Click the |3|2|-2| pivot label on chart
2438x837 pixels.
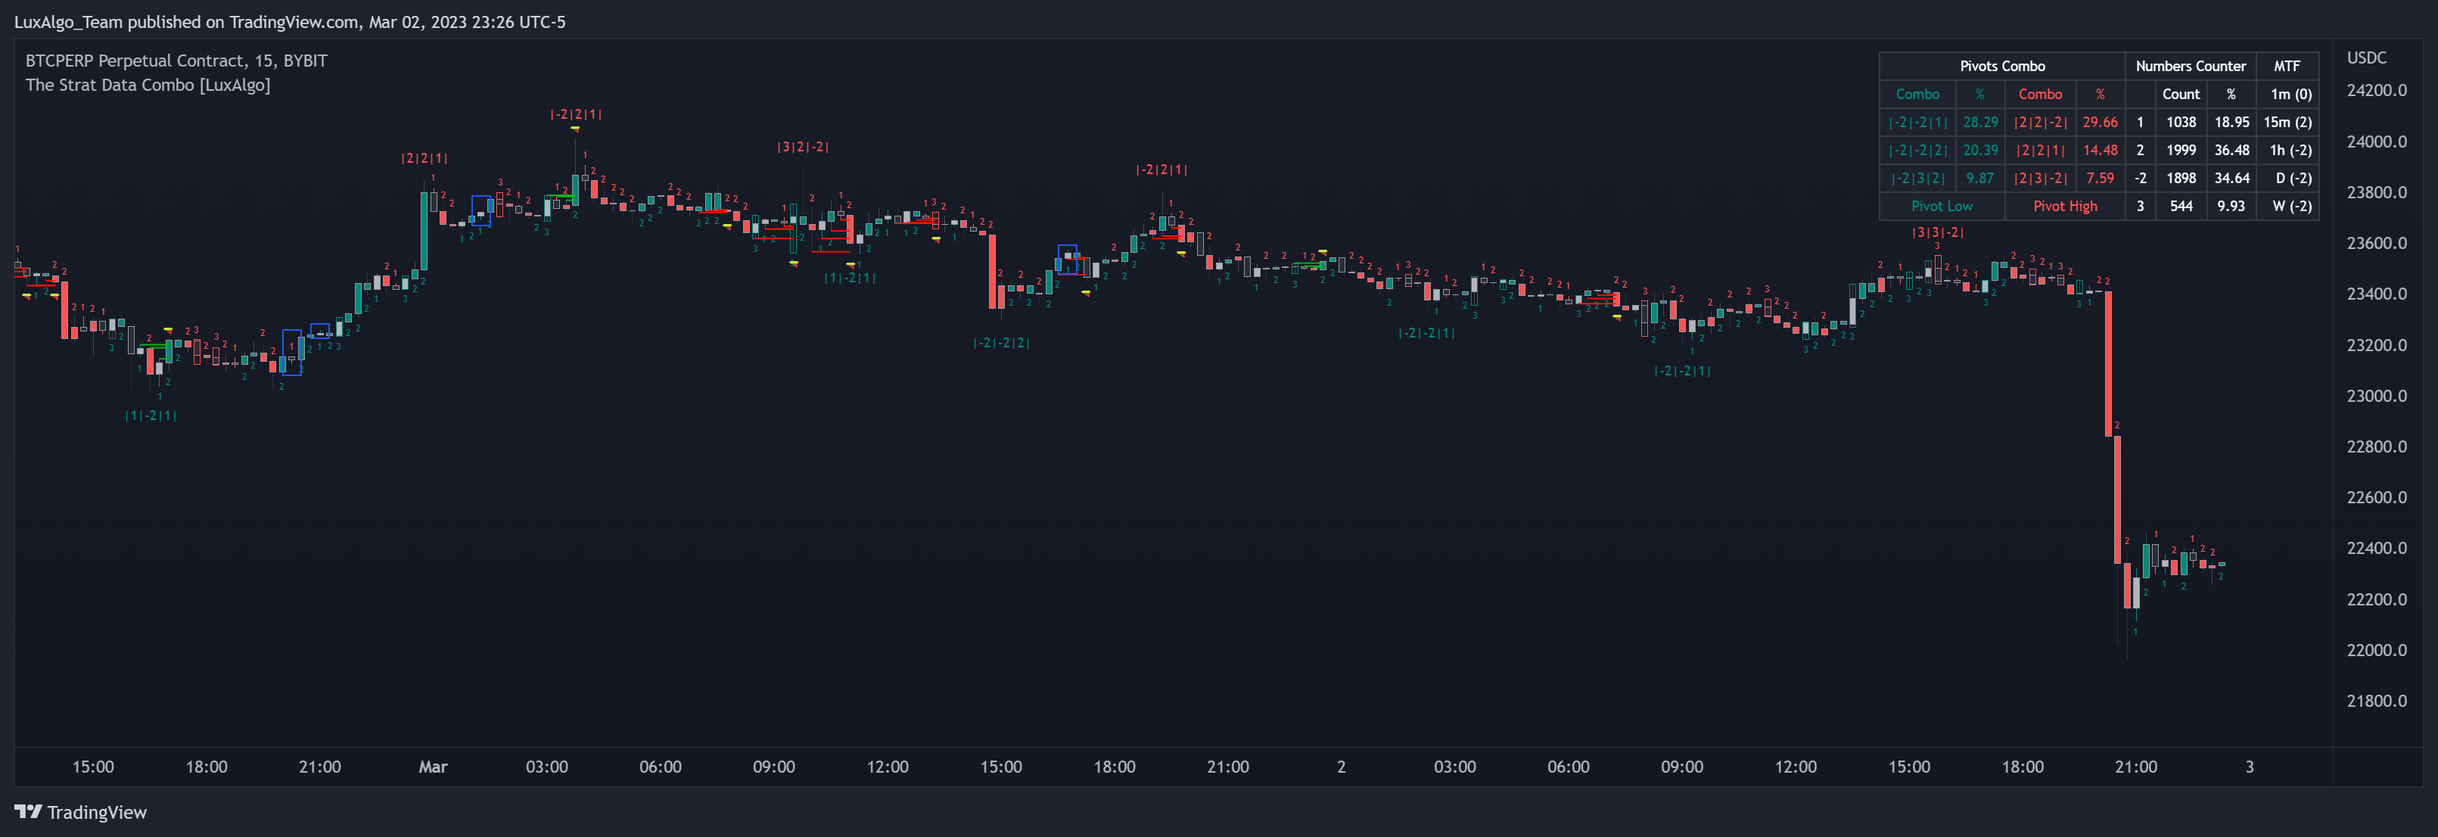point(803,148)
